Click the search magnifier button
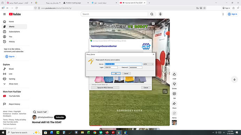 click(152, 14)
